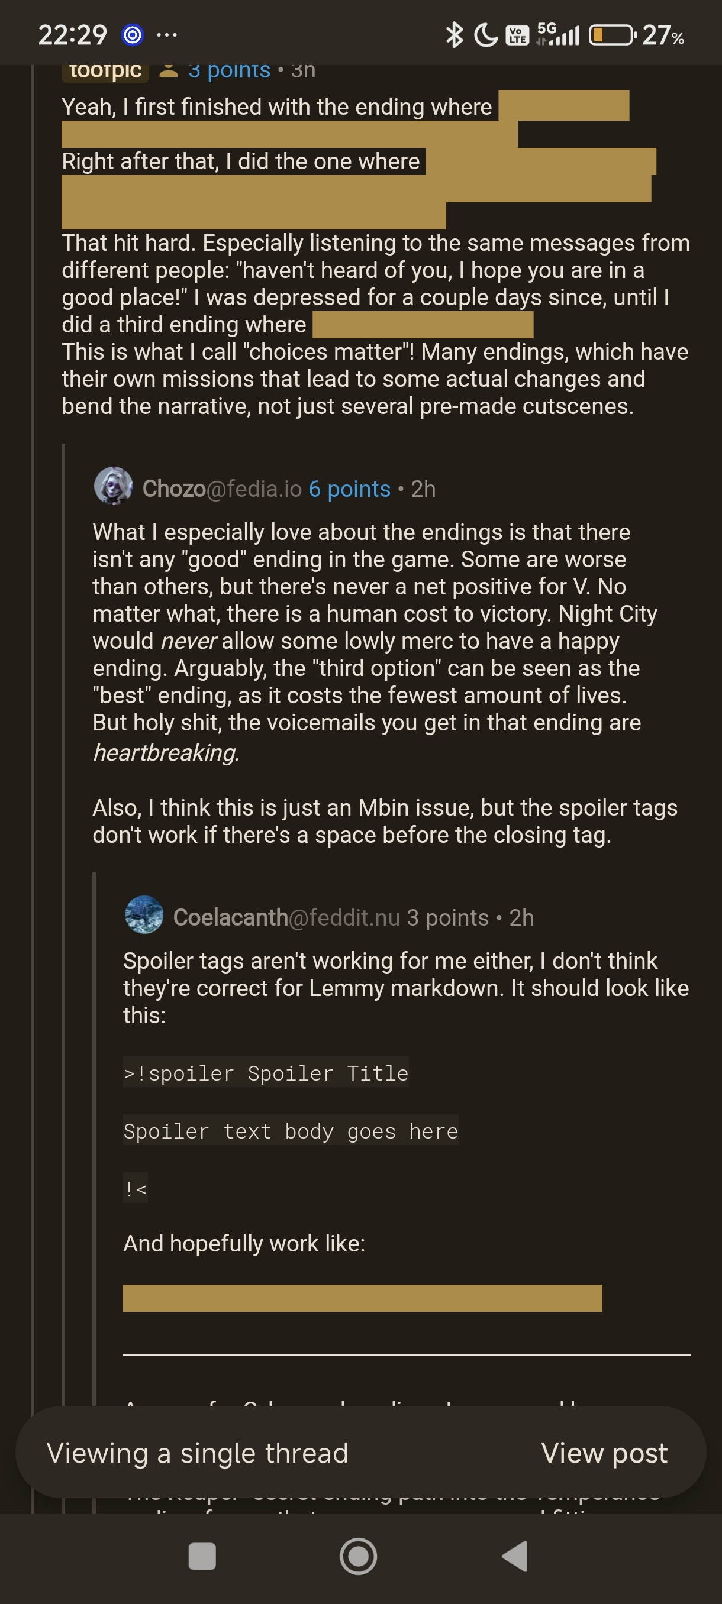This screenshot has height=1604, width=722.
Task: Tap Coelacanth's profile avatar
Action: pos(144,915)
